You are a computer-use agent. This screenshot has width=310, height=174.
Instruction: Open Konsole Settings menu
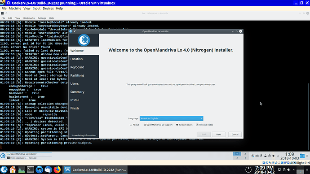42,18
